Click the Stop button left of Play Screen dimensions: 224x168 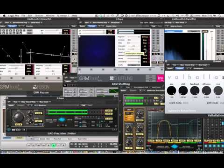(49, 145)
